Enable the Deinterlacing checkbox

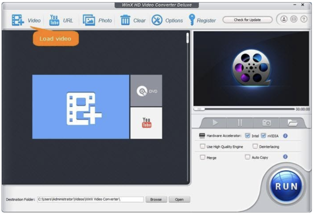[x=255, y=146]
